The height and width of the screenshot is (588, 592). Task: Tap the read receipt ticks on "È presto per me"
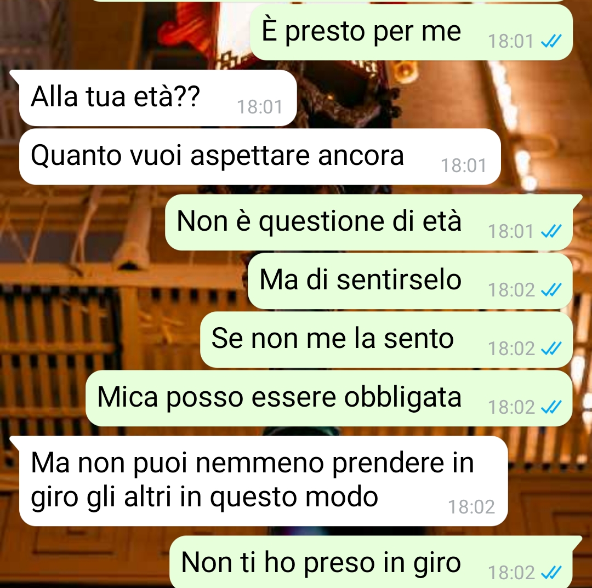(x=551, y=41)
